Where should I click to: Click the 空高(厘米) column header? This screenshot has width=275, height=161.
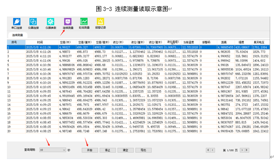(85, 42)
